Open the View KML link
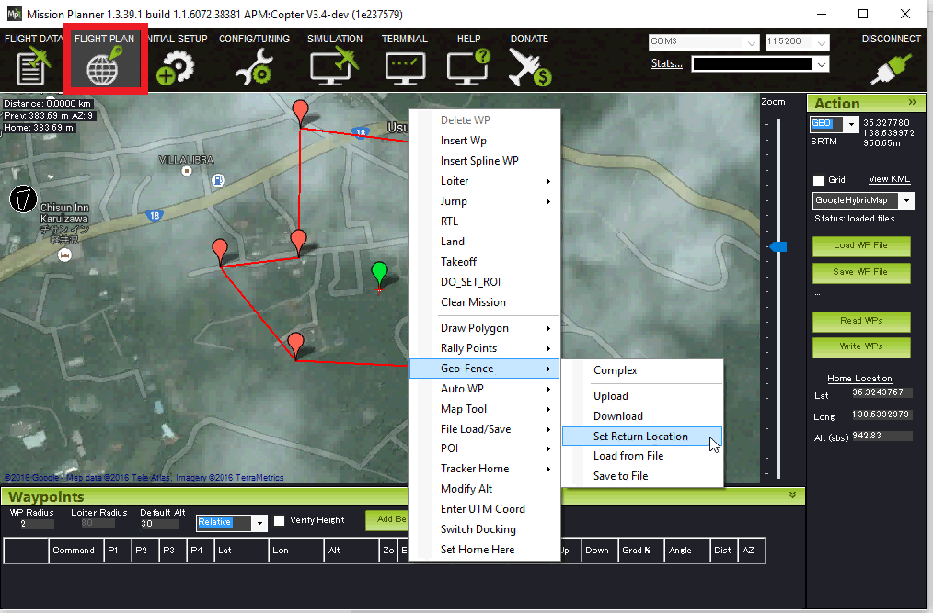 point(891,179)
